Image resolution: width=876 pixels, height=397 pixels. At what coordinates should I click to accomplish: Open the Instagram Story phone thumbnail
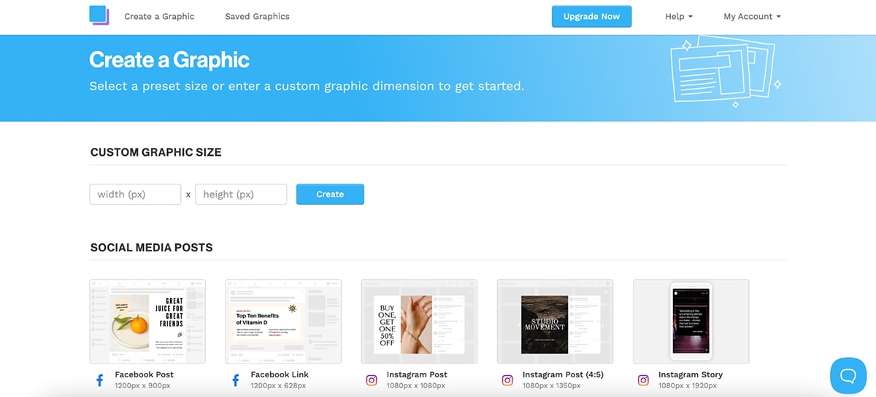point(691,321)
